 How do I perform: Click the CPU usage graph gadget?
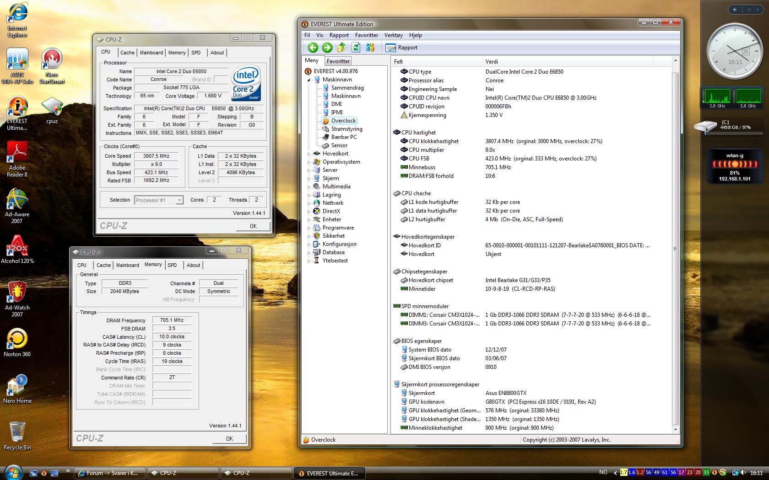coord(732,98)
